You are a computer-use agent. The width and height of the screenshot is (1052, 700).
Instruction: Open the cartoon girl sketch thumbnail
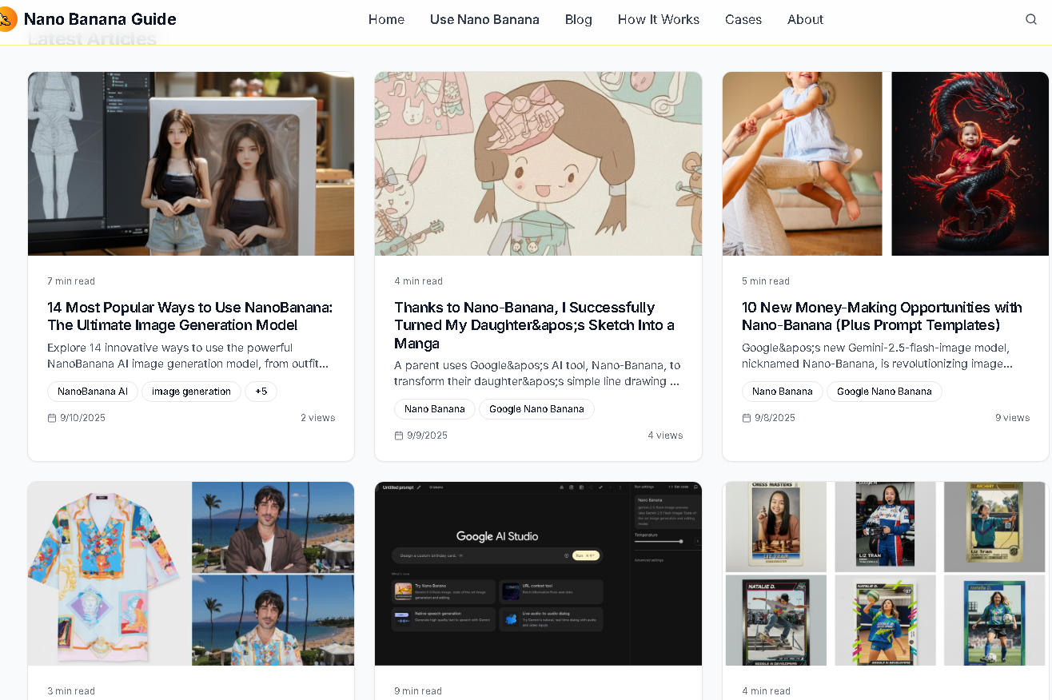538,164
